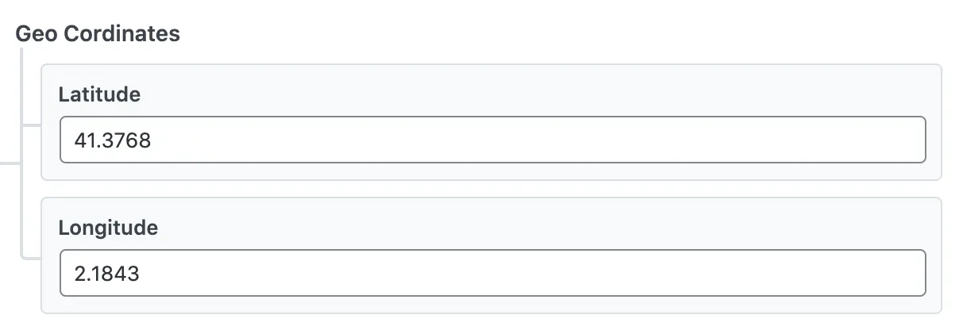
Task: Focus the field containing 41.3768
Action: [x=492, y=140]
